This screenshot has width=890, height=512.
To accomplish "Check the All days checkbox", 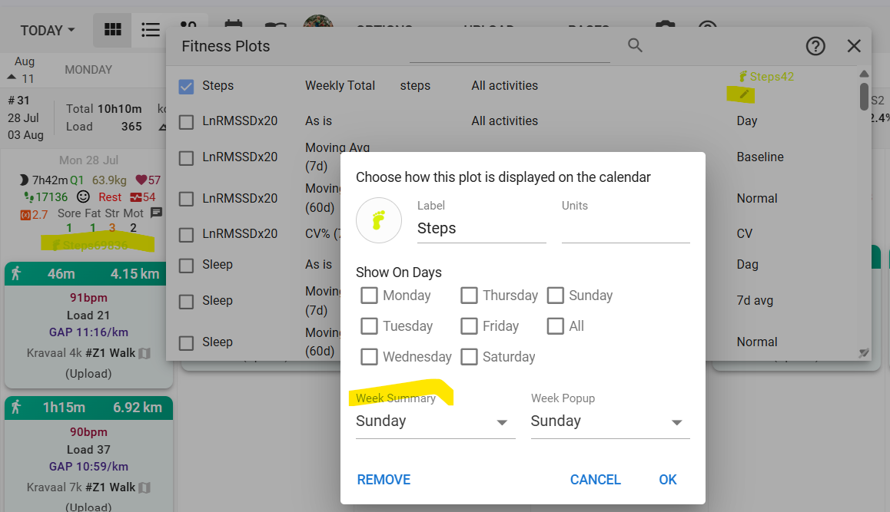I will [x=556, y=326].
